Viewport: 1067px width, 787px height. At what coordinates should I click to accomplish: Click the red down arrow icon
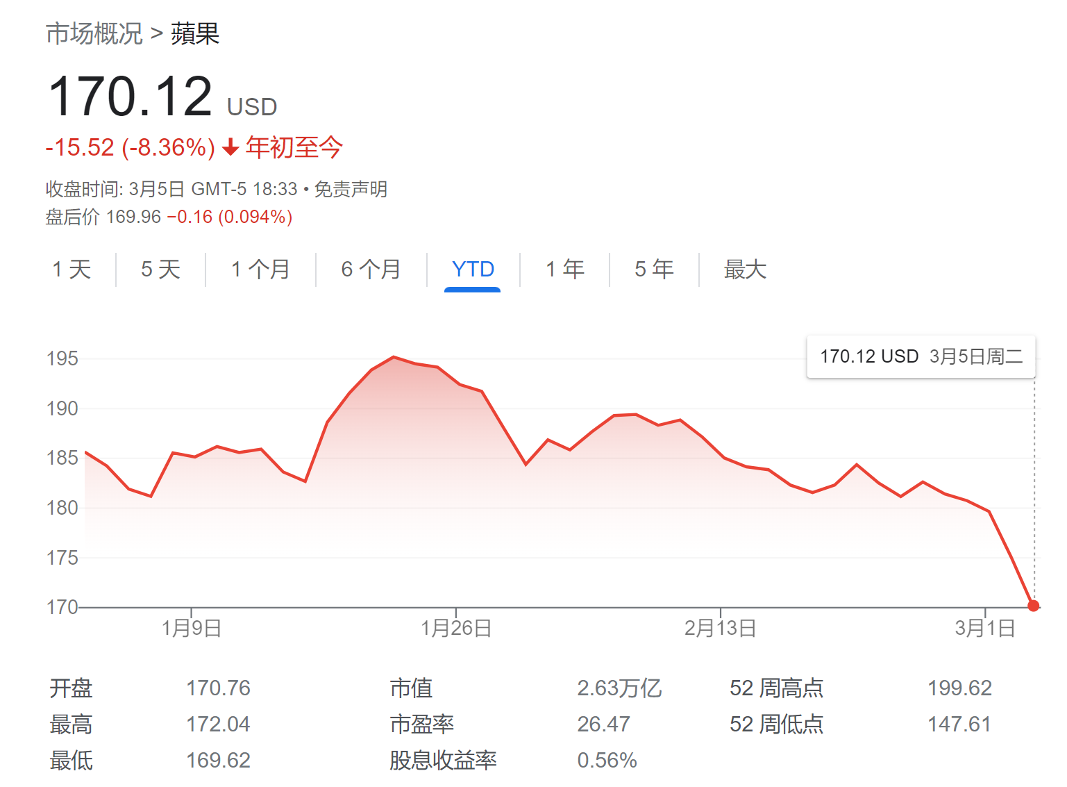(x=230, y=147)
